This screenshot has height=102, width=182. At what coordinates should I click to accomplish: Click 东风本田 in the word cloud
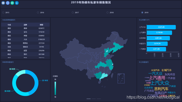click(170, 74)
